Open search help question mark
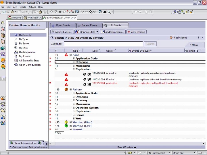This screenshot has width=207, height=155. coord(198,38)
